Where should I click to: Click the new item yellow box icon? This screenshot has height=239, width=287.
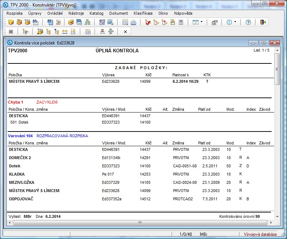pos(11,22)
